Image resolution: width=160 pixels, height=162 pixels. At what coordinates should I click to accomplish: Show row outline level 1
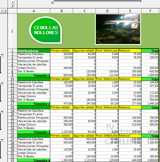click(x=2, y=11)
